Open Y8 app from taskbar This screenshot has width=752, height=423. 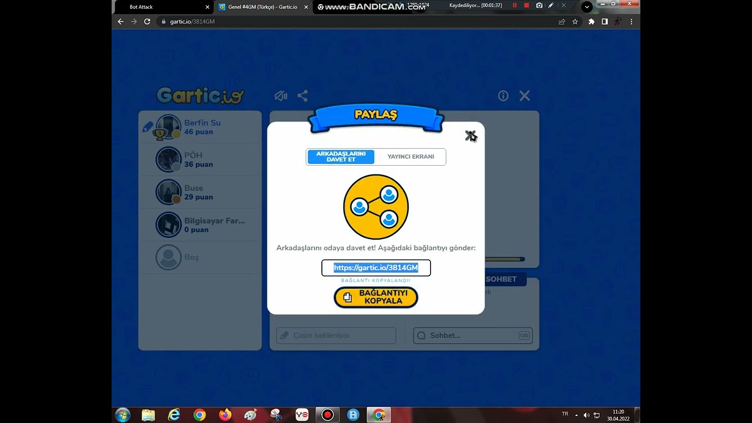(301, 415)
